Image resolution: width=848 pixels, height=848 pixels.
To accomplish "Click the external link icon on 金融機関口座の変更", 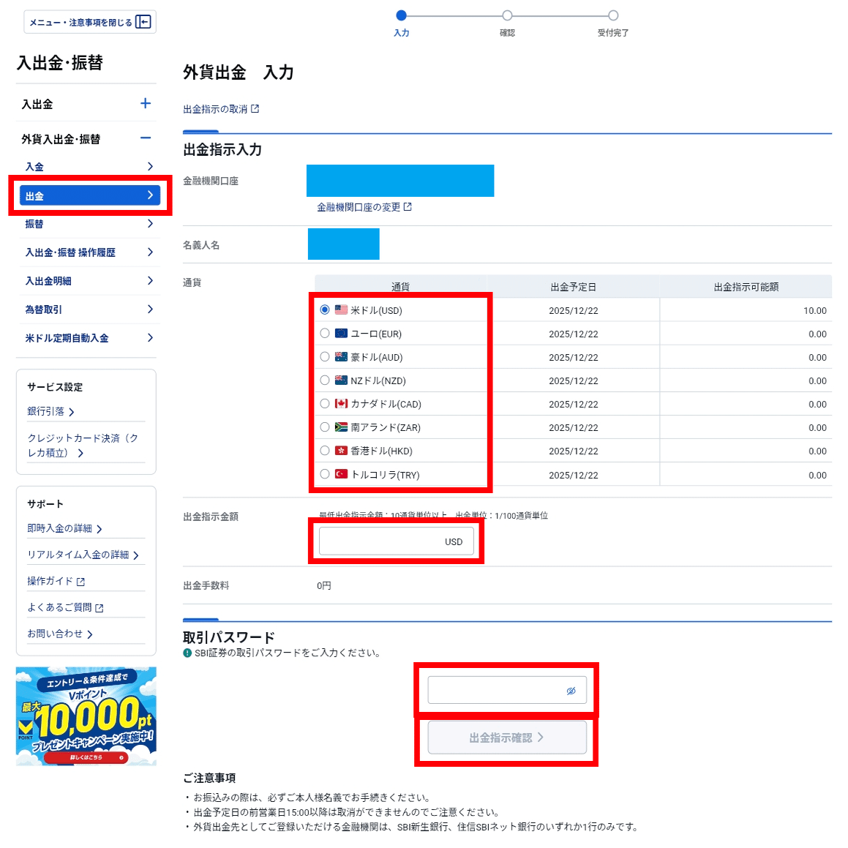I will (x=408, y=206).
